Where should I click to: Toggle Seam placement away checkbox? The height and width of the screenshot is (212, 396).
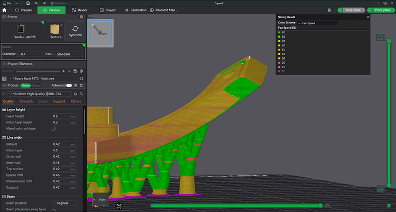click(53, 210)
